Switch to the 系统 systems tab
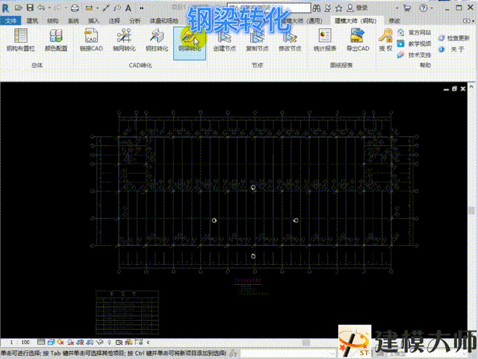Screen dimensions: 478x359 [x=73, y=21]
